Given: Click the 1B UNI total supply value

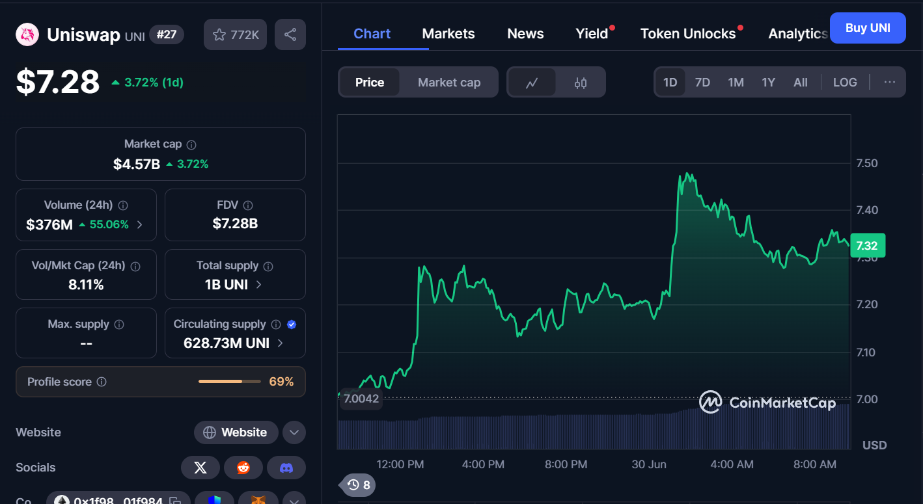Looking at the screenshot, I should pos(226,285).
